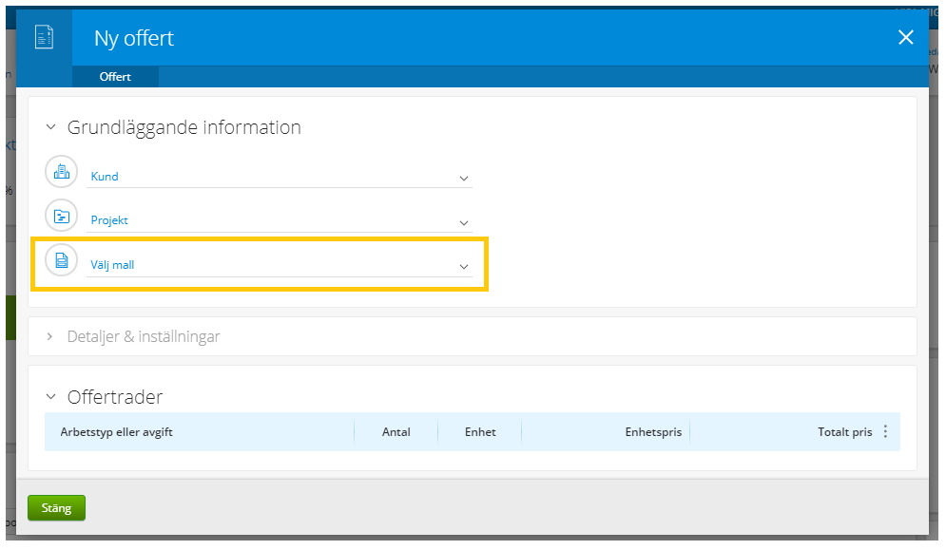946x550 pixels.
Task: Click into the Kund field
Action: pyautogui.click(x=280, y=177)
